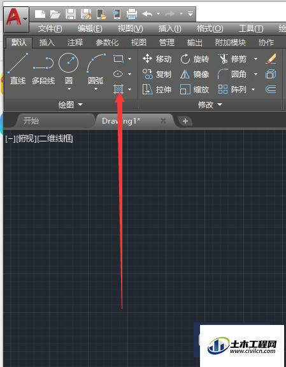Image resolution: width=286 pixels, height=367 pixels.
Task: Customize Quick Access Toolbar dropdown
Action: tap(190, 13)
